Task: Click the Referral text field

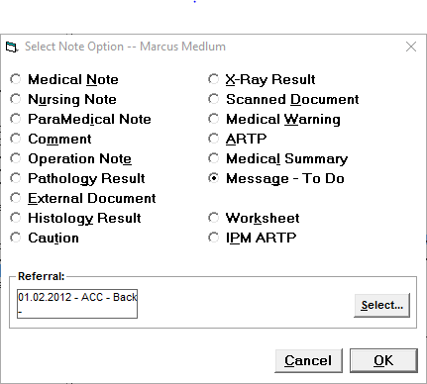Action: (77, 304)
